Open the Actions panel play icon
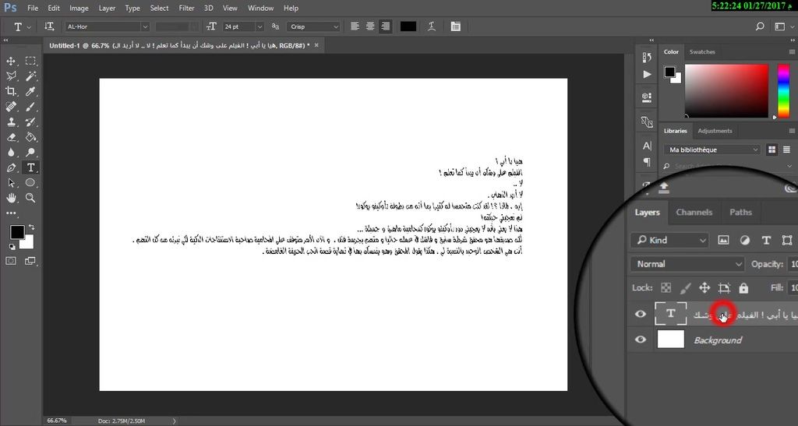The image size is (798, 426). [647, 74]
